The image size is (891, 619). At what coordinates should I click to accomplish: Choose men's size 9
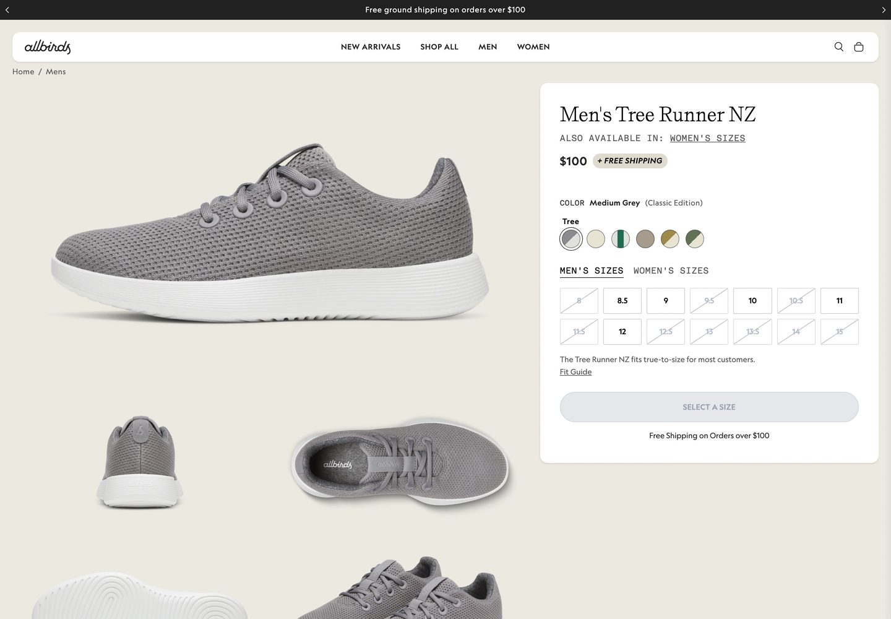pyautogui.click(x=666, y=301)
